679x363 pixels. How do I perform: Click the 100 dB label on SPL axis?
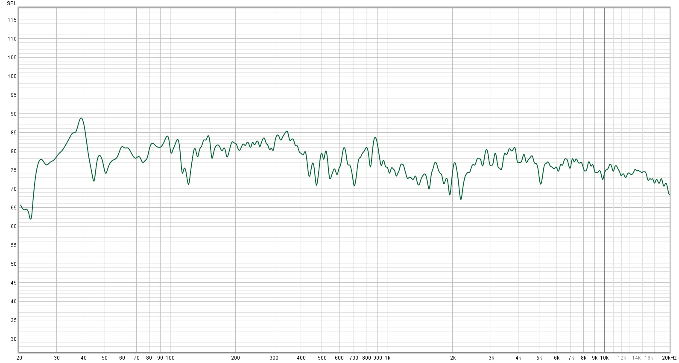tap(12, 76)
